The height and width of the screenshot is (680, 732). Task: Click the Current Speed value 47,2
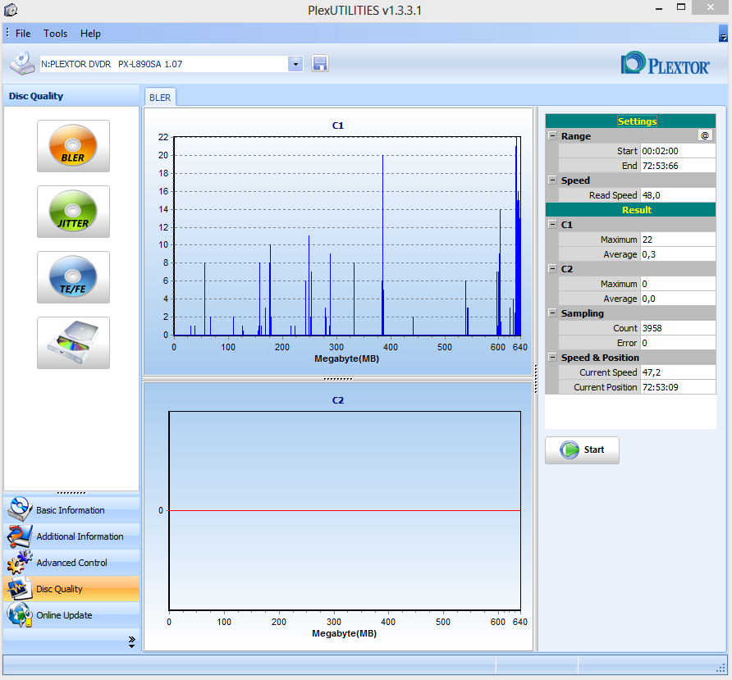click(x=678, y=372)
